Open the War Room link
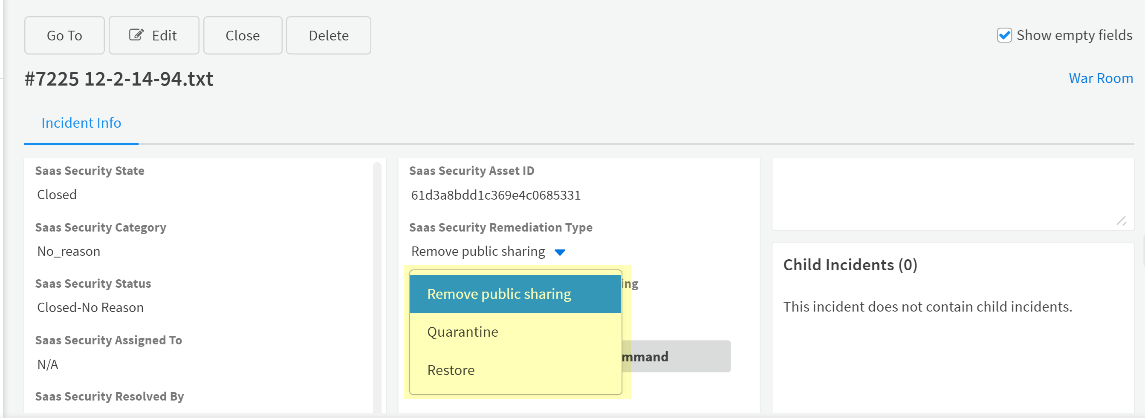The height and width of the screenshot is (418, 1145). [x=1100, y=78]
